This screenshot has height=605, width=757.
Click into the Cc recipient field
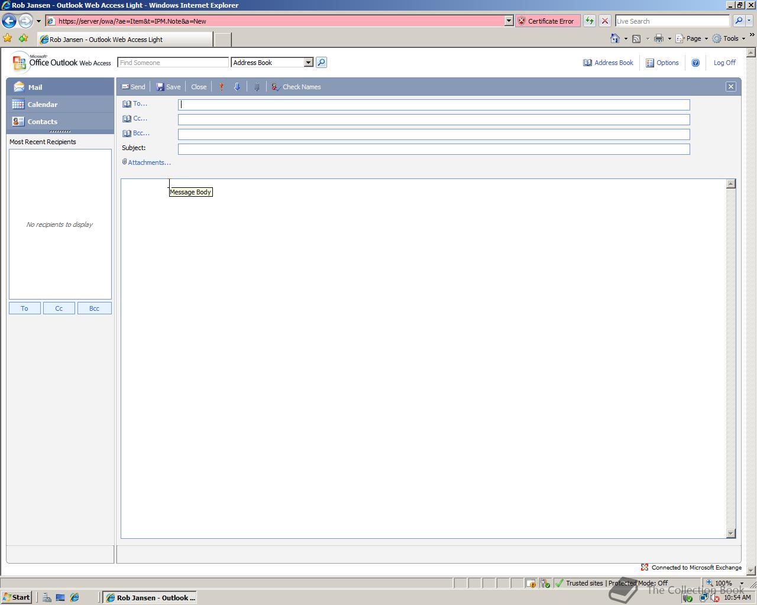point(434,119)
